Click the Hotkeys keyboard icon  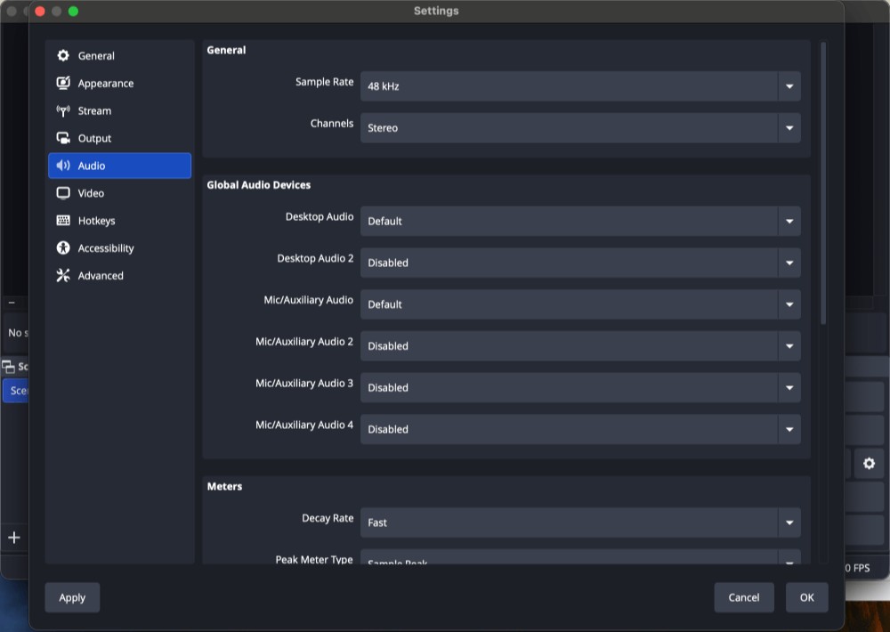[x=62, y=220]
